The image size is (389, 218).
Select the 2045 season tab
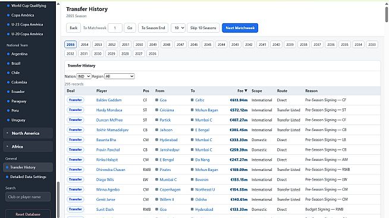[208, 45]
